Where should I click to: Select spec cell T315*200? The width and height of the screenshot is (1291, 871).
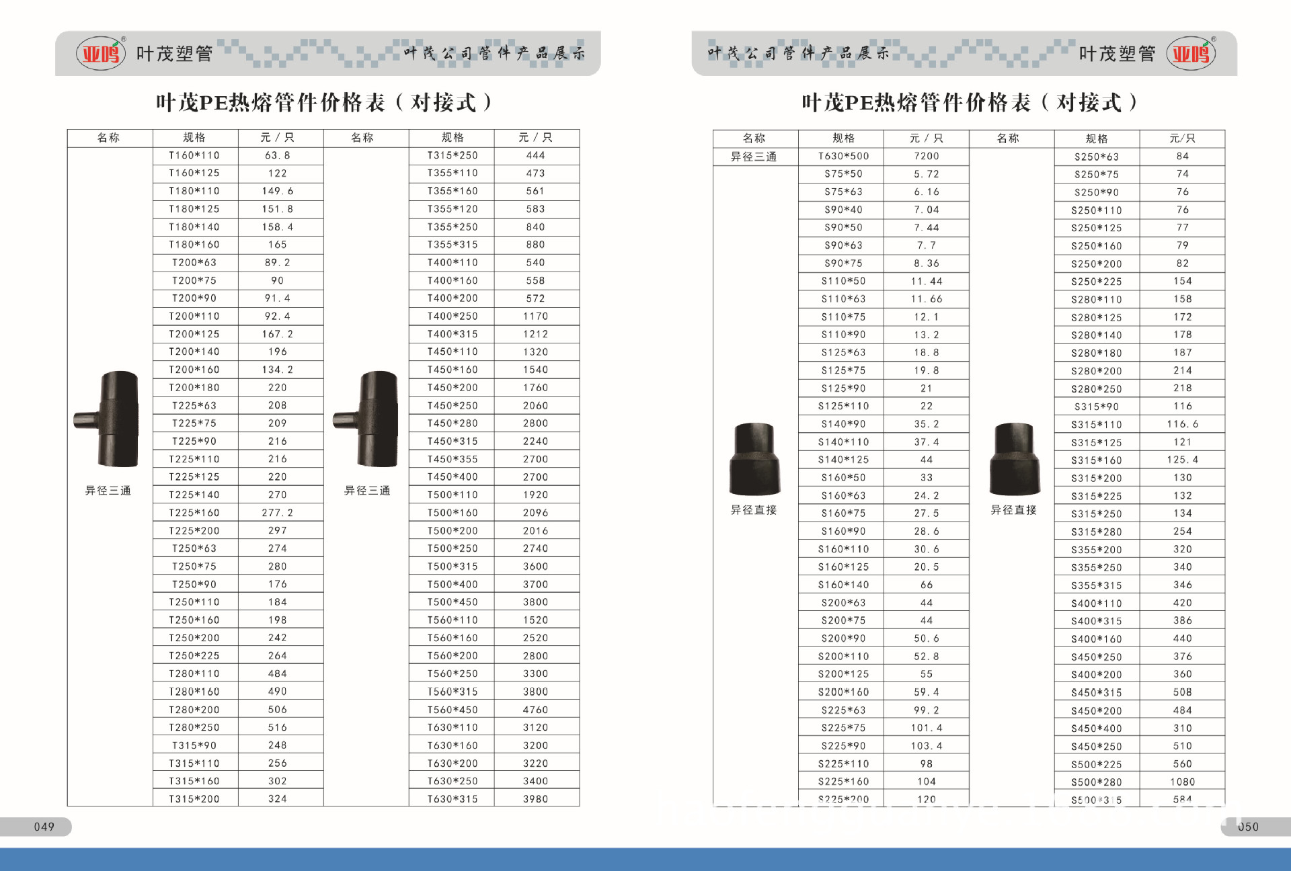195,799
